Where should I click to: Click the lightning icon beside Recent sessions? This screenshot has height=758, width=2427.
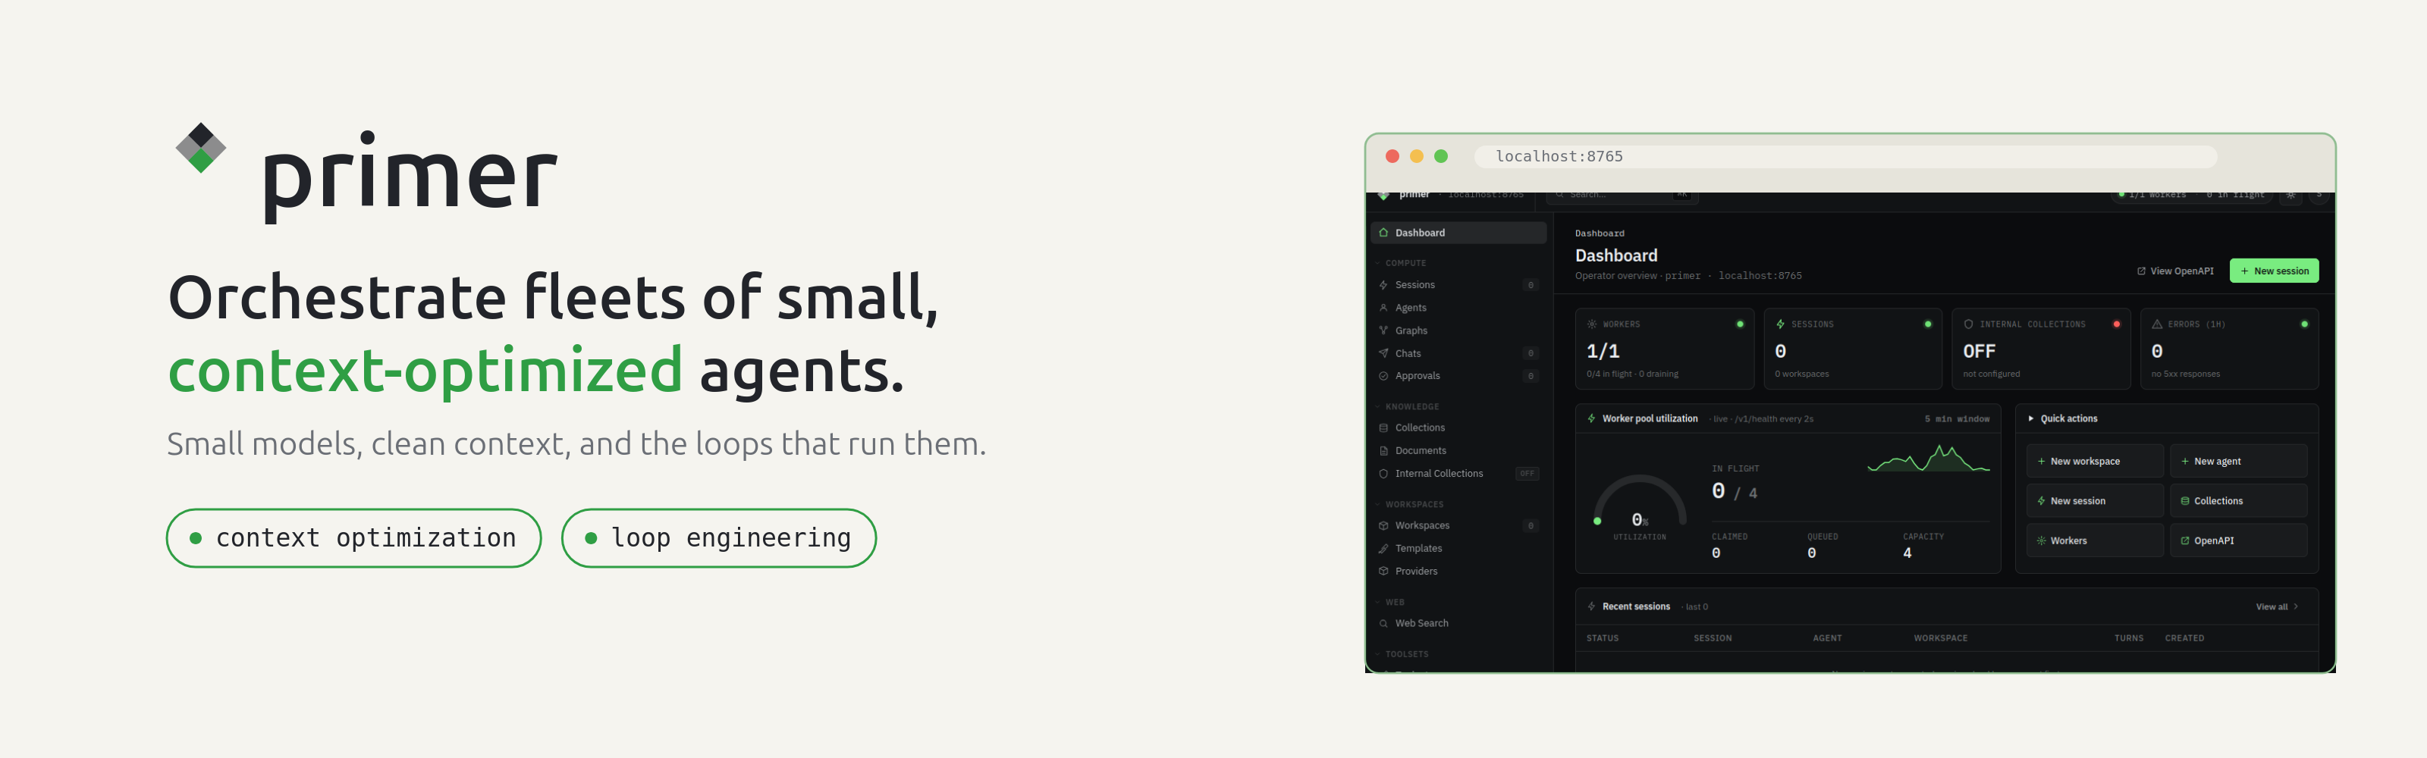1591,606
